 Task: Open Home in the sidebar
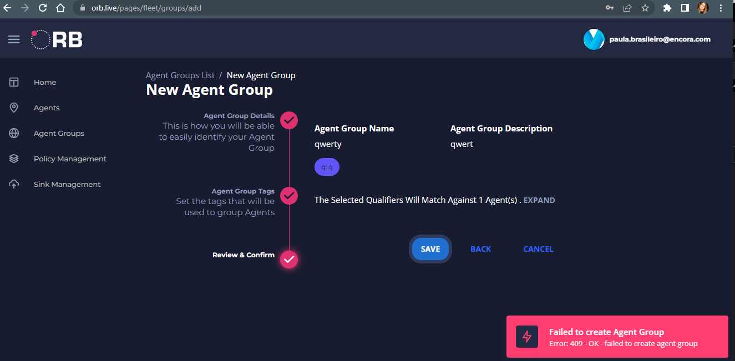pos(45,82)
